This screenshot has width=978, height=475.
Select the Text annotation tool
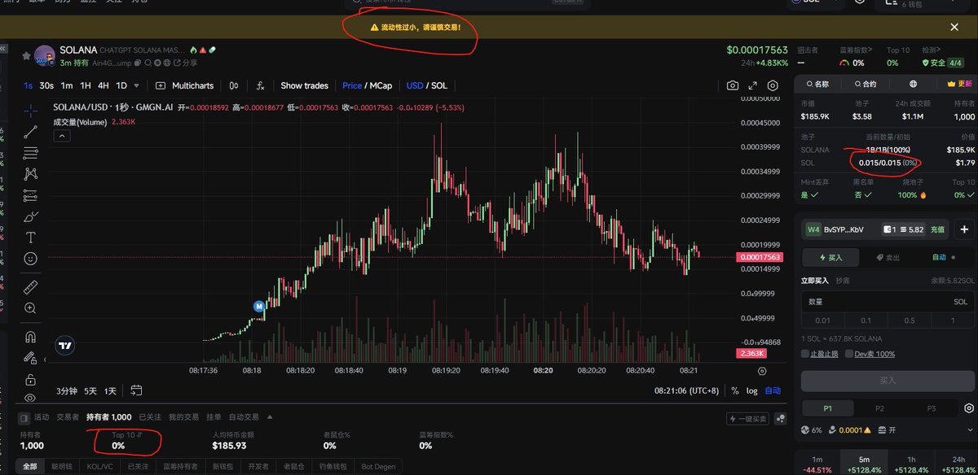pyautogui.click(x=31, y=237)
